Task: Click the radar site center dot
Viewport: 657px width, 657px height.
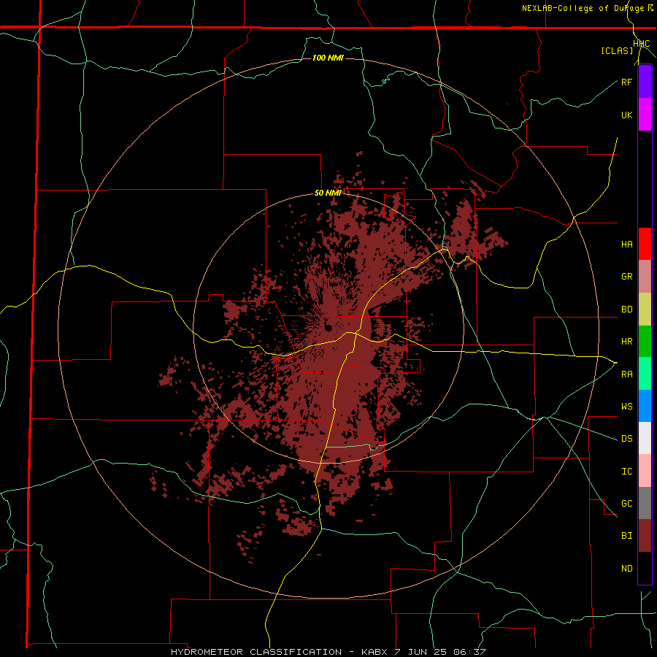Action: click(328, 328)
